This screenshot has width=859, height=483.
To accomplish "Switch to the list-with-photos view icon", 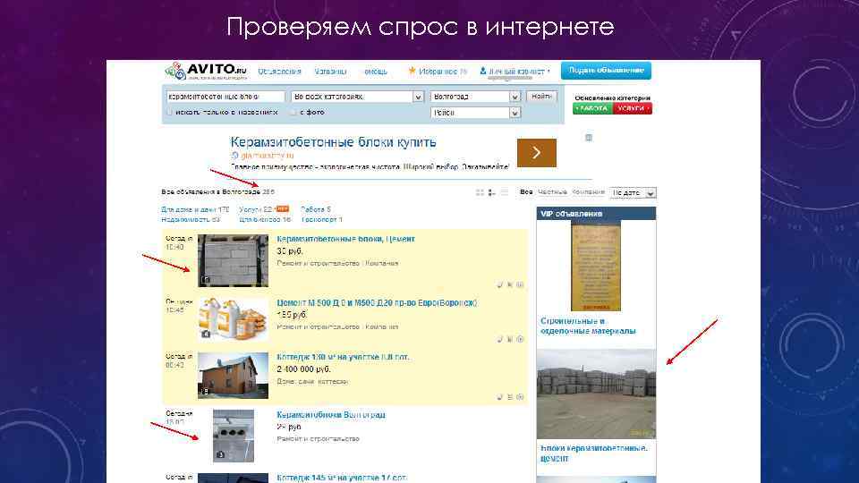I will 492,193.
